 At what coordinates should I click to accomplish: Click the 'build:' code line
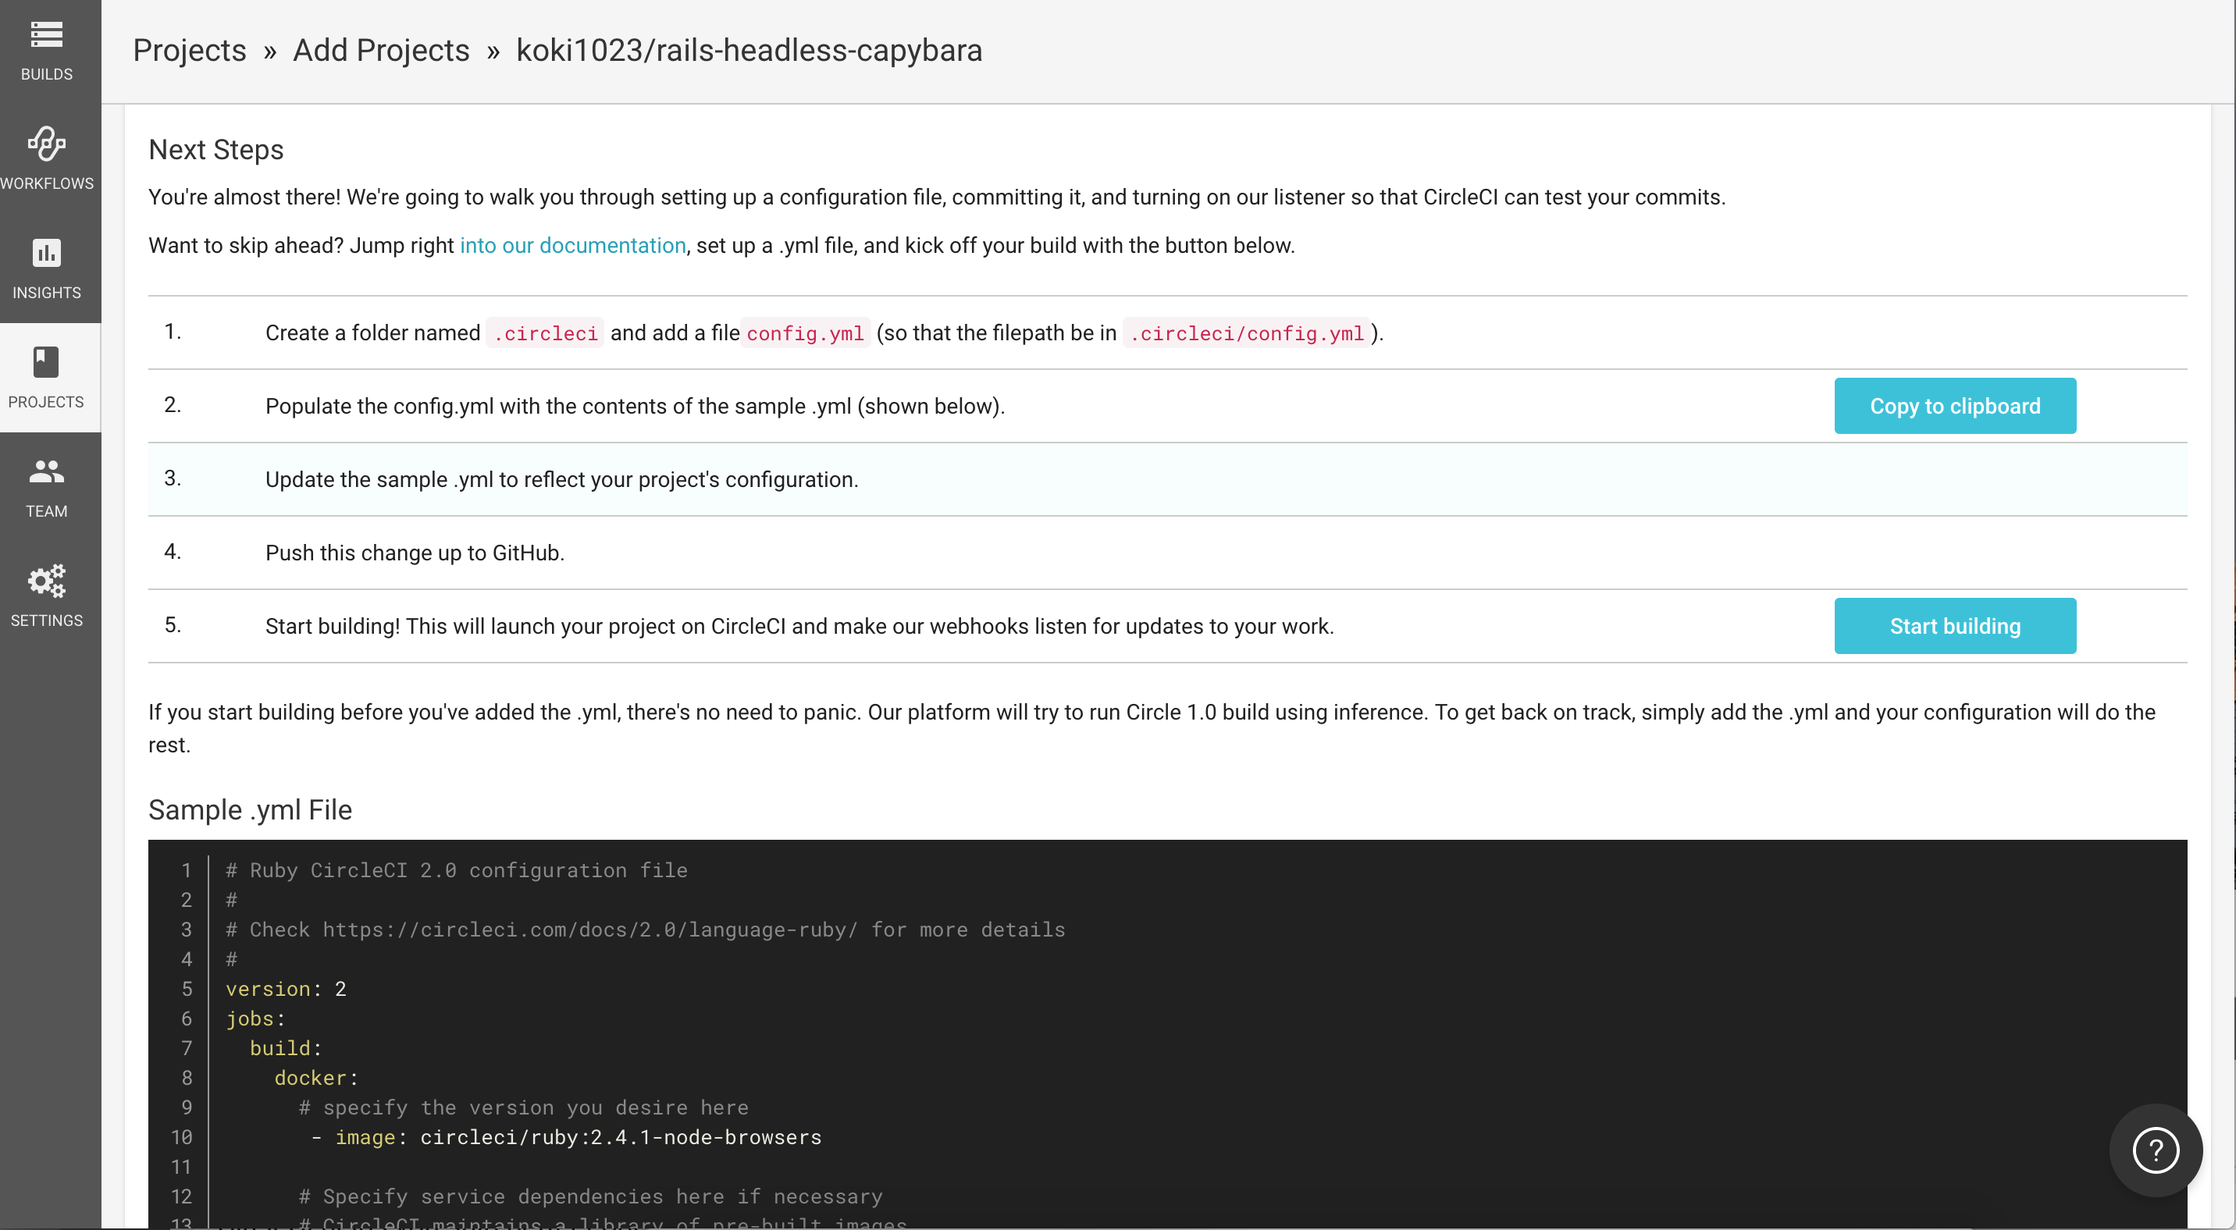pos(286,1049)
